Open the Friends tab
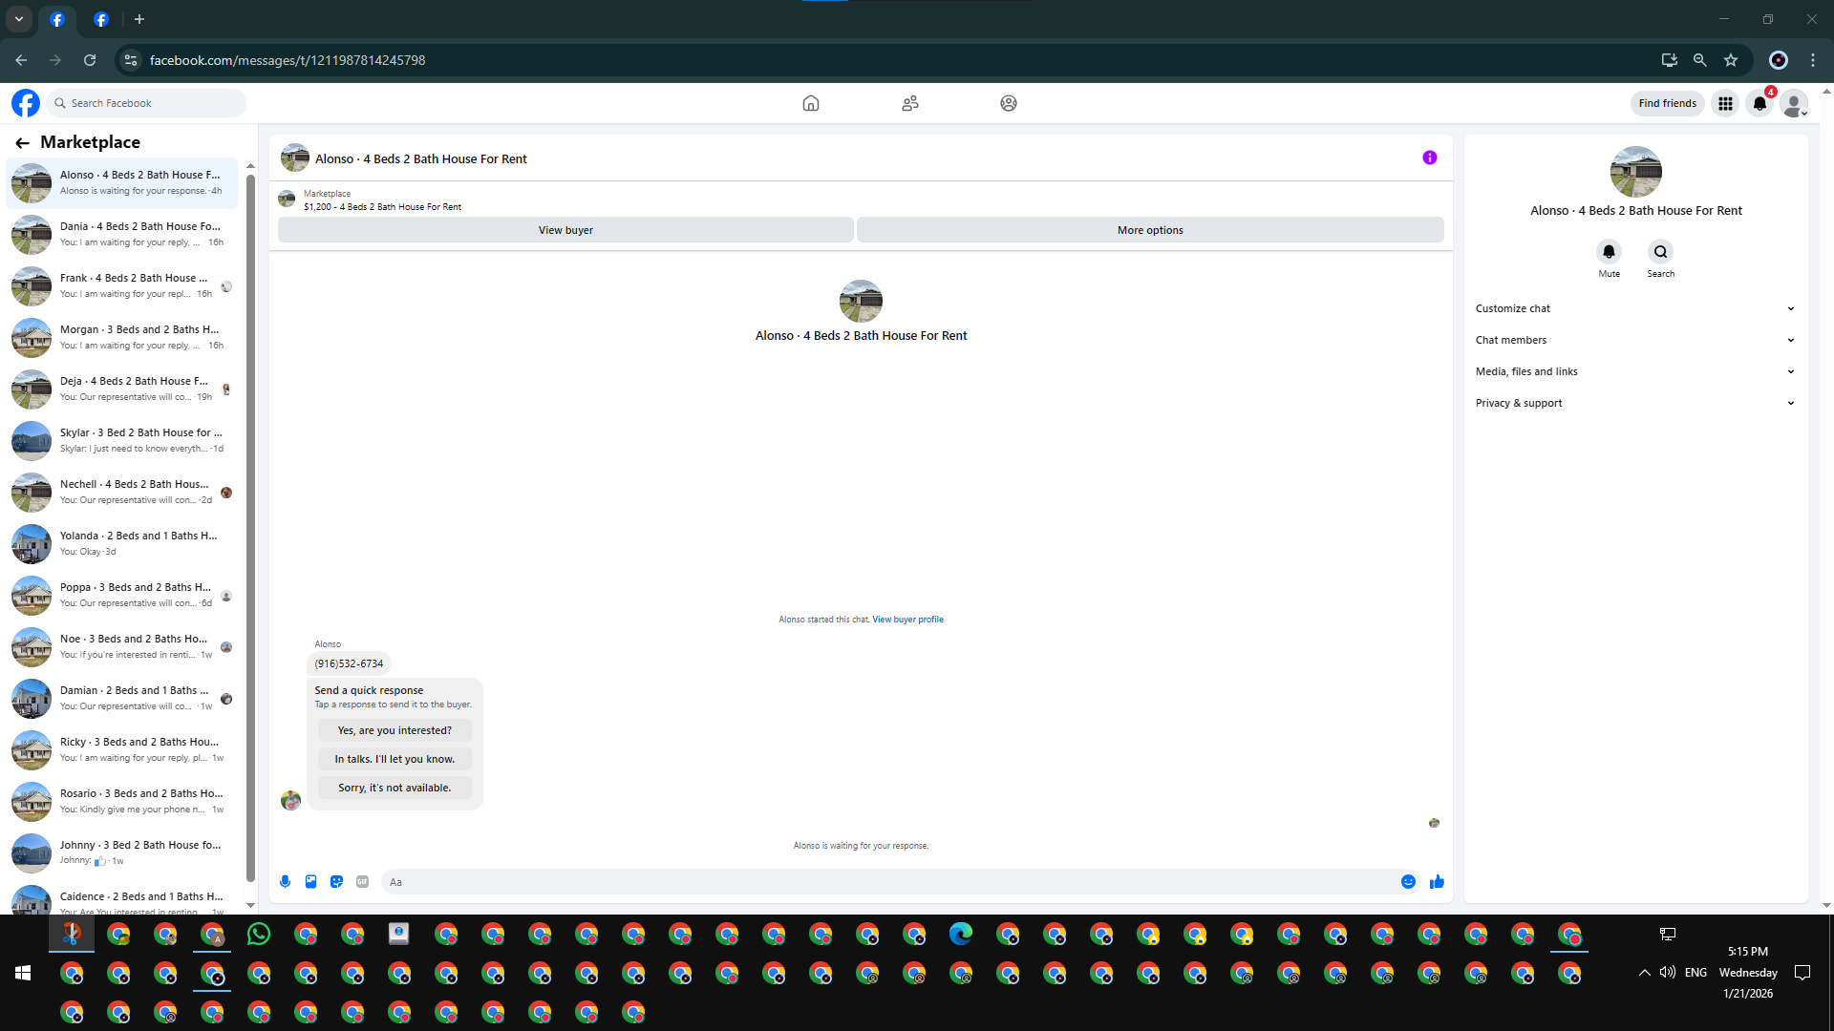The image size is (1834, 1031). pos(909,103)
